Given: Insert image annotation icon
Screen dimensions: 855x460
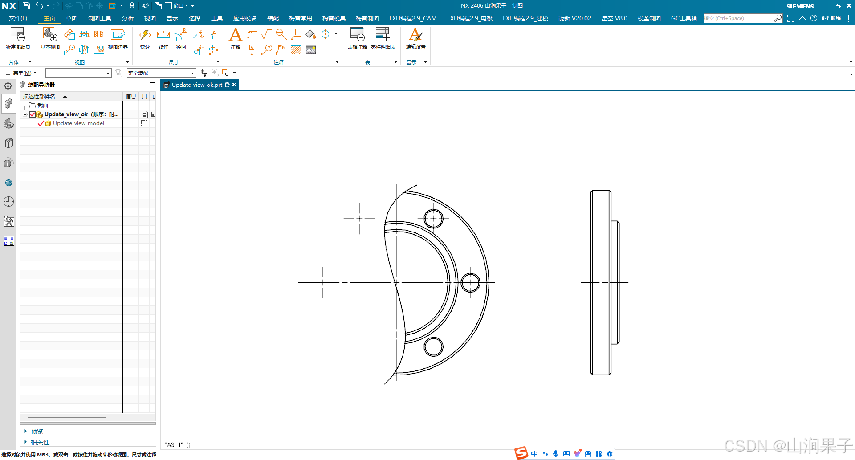Looking at the screenshot, I should click(311, 50).
